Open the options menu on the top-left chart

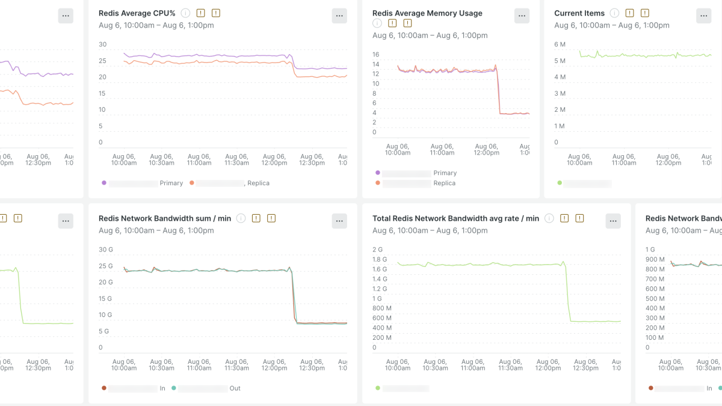tap(65, 16)
